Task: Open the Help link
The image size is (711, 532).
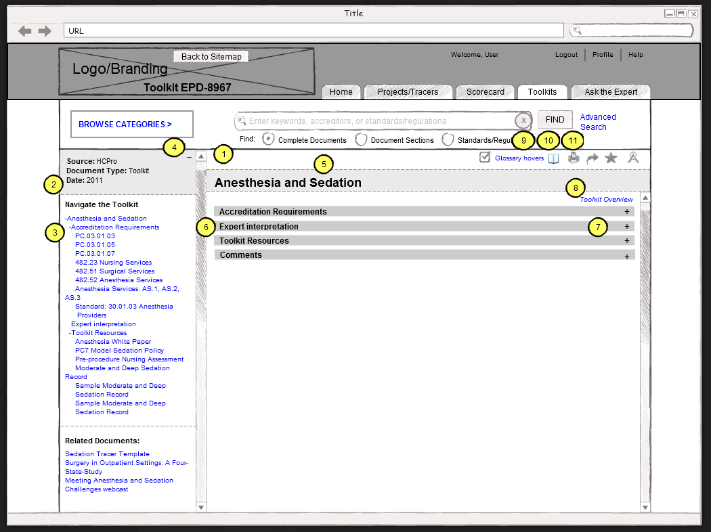Action: [x=635, y=55]
